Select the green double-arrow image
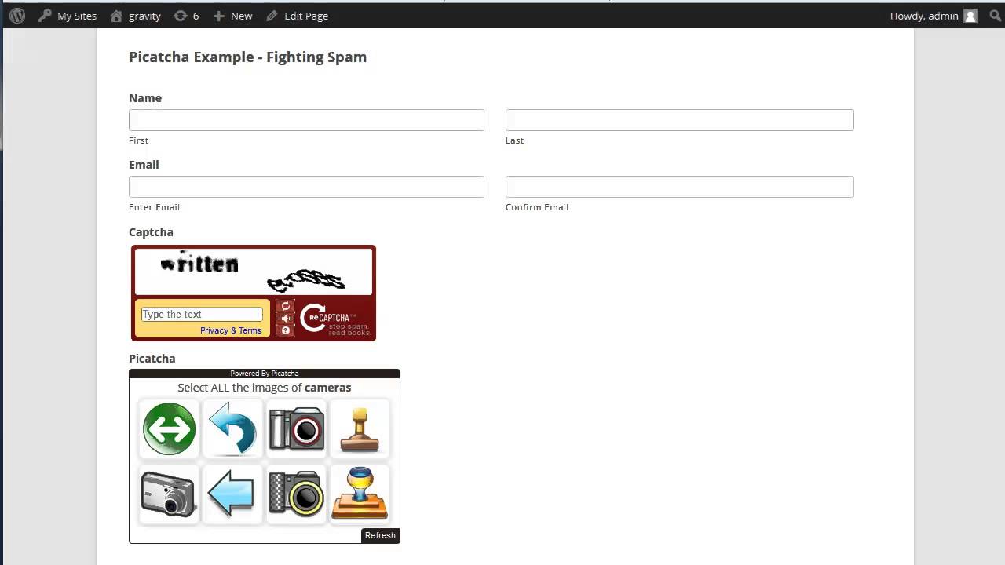1005x565 pixels. click(169, 428)
